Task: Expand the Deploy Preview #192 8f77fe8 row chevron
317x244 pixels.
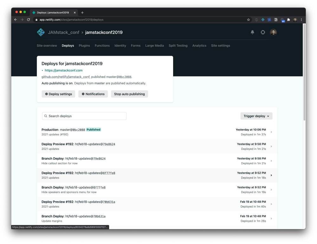Action: 271,175
